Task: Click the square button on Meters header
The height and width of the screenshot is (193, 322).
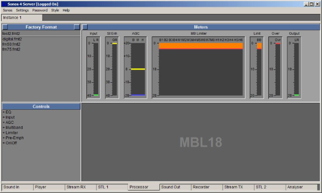Action: point(85,27)
